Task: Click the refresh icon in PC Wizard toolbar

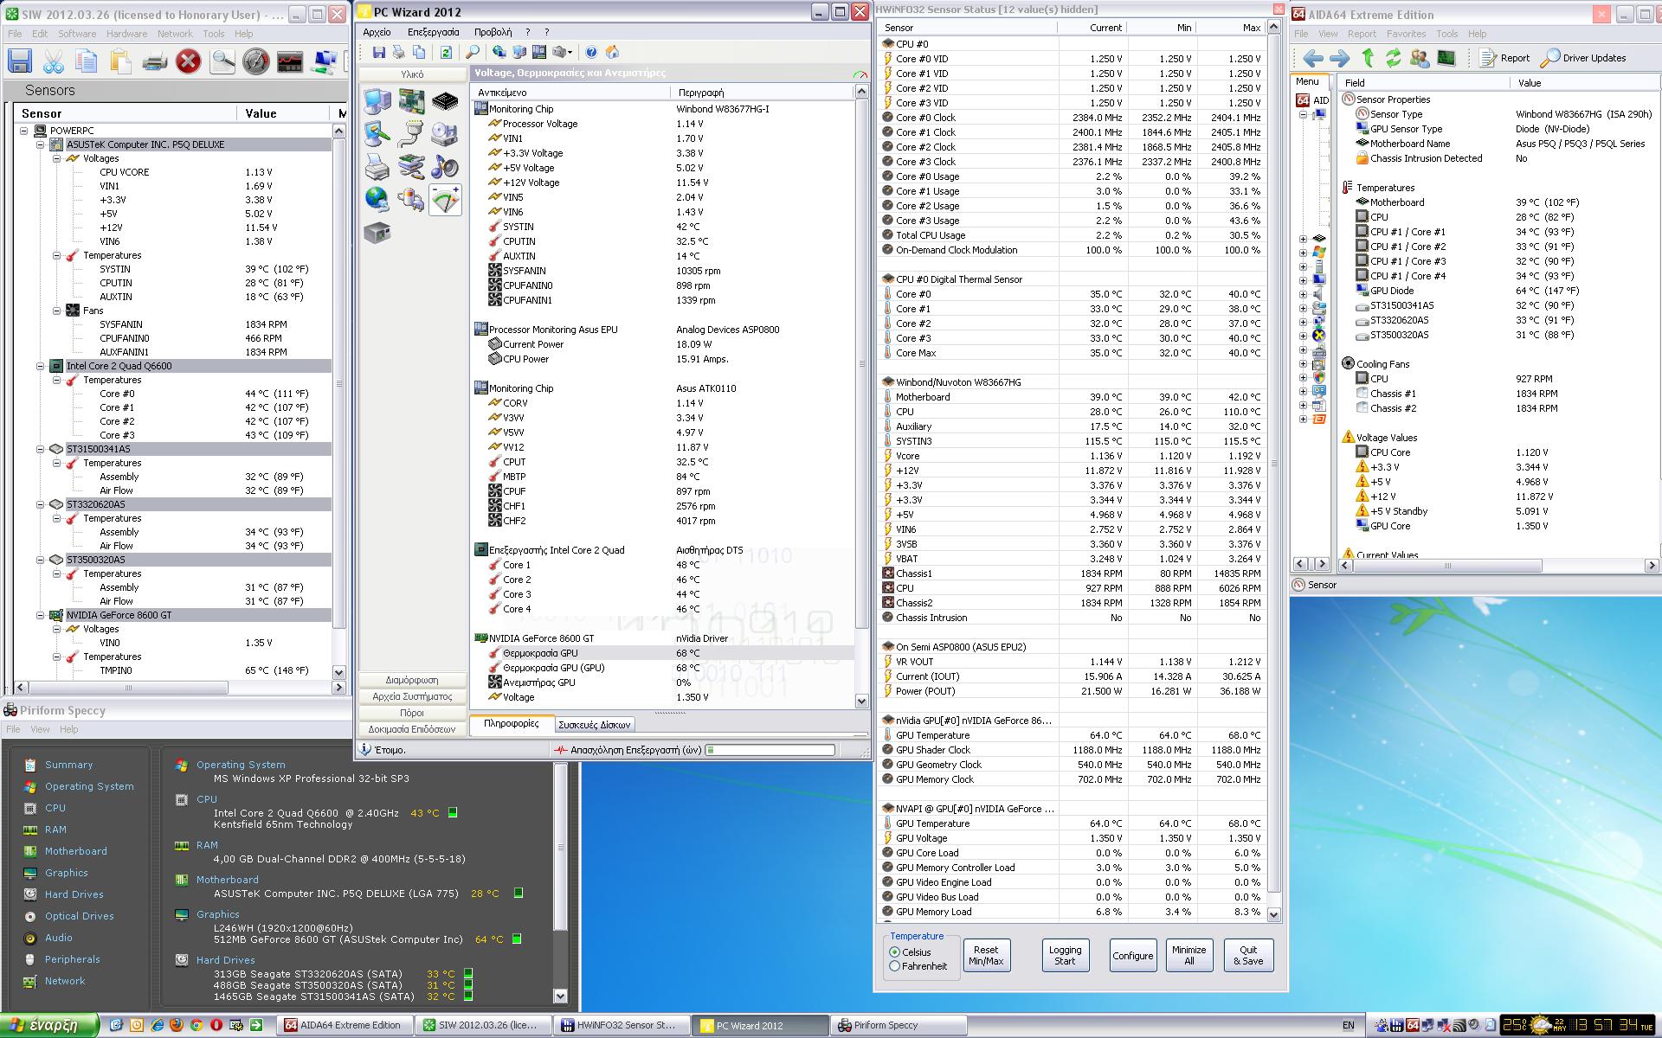Action: point(446,52)
